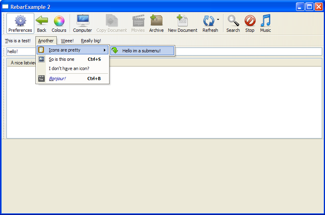Expand the Refresh dropdown arrow
Image resolution: width=325 pixels, height=215 pixels.
(218, 19)
